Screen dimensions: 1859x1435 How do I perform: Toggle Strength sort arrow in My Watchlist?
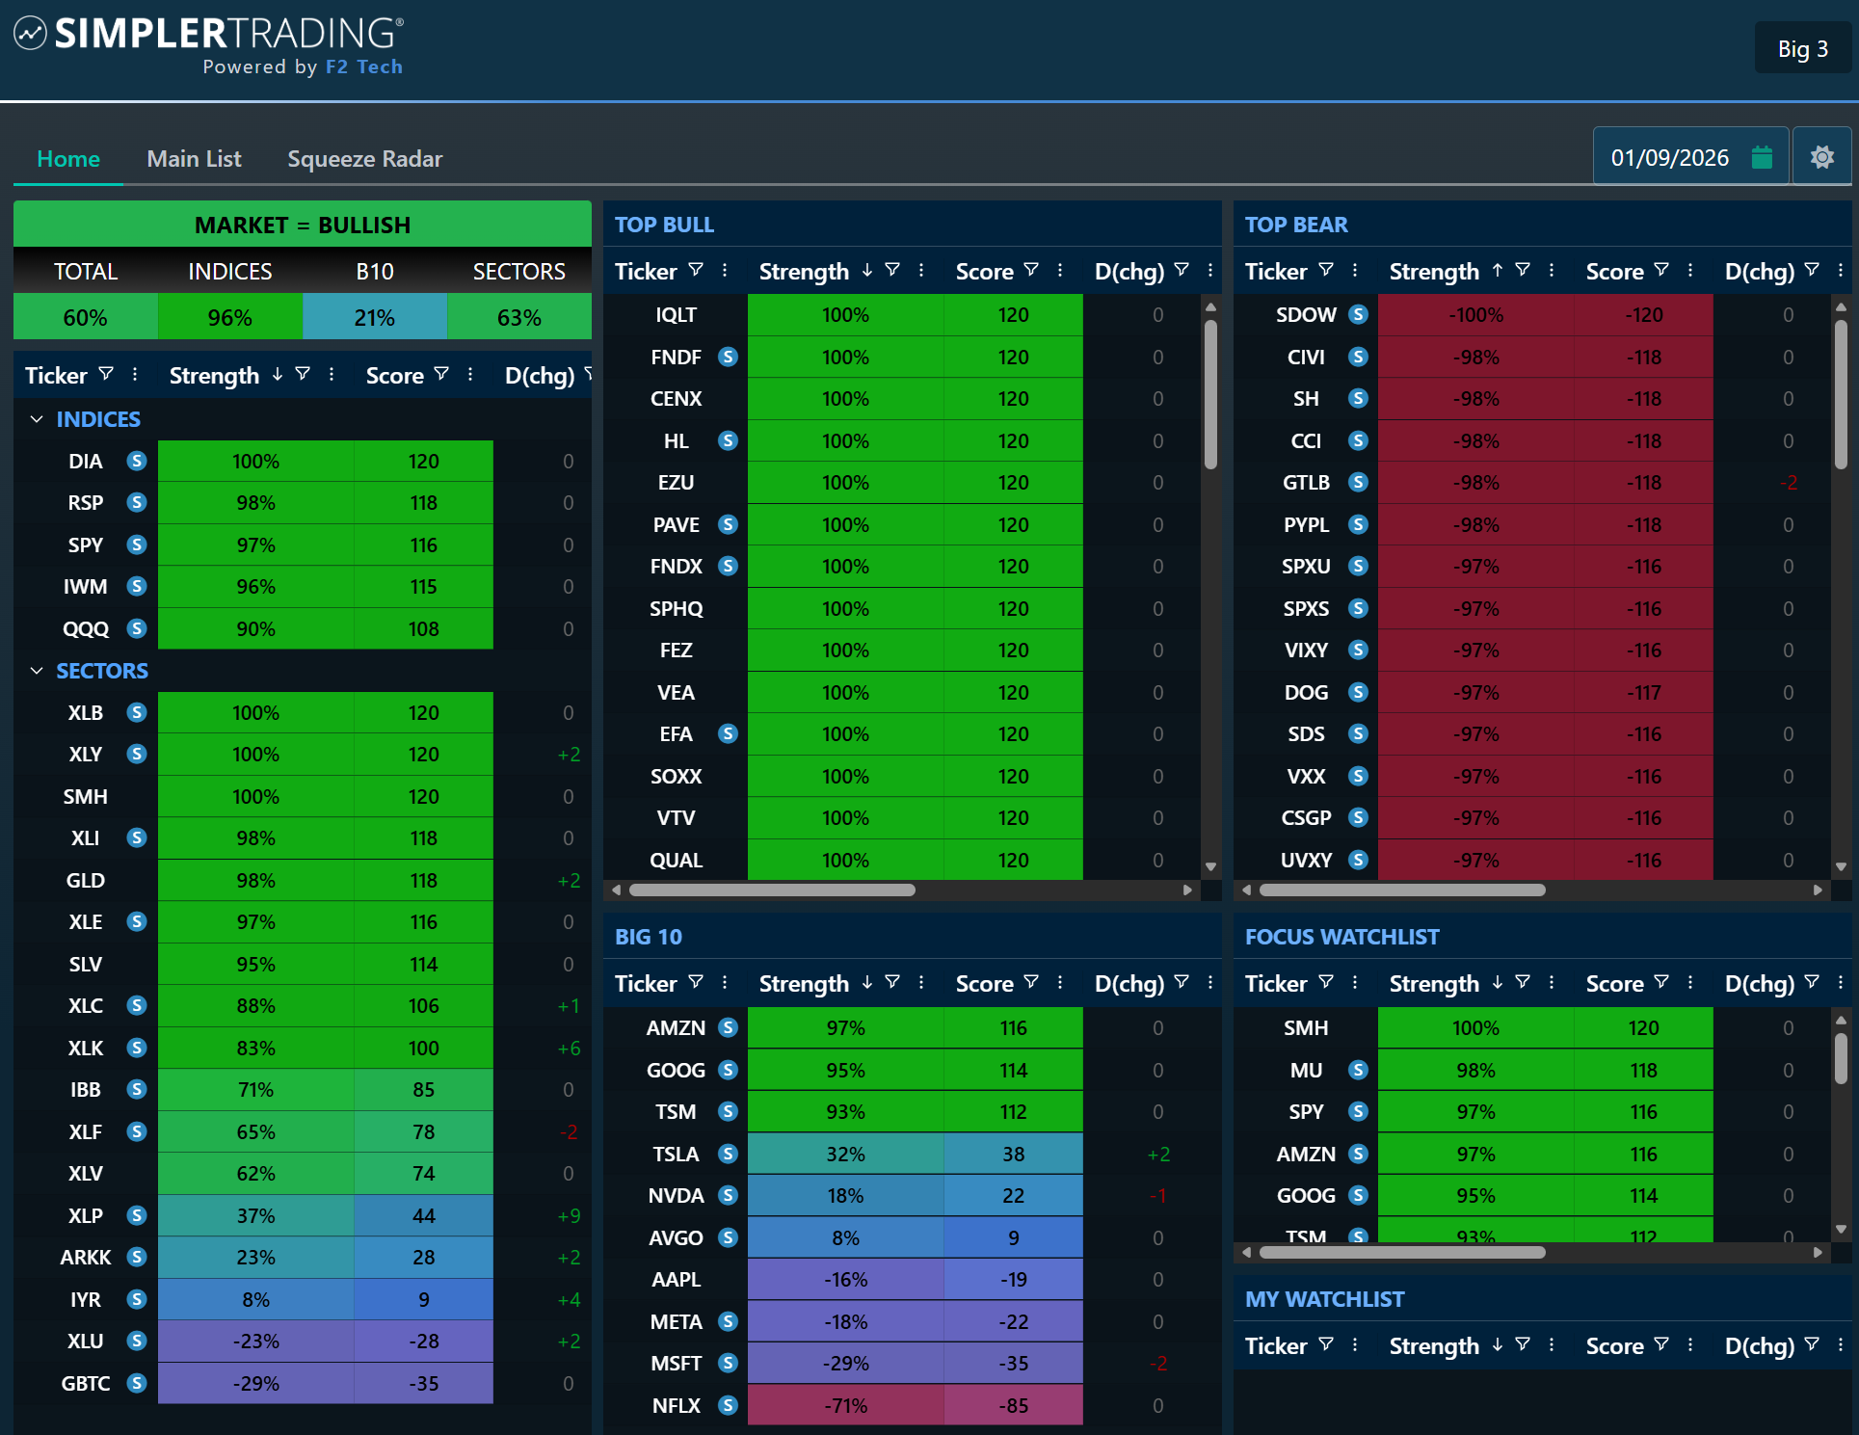[x=1498, y=1344]
